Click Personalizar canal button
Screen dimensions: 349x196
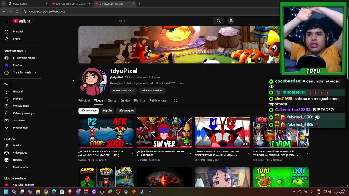pos(124,91)
